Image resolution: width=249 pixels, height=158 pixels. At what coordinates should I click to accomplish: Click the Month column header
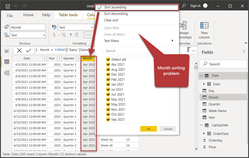tap(88, 58)
